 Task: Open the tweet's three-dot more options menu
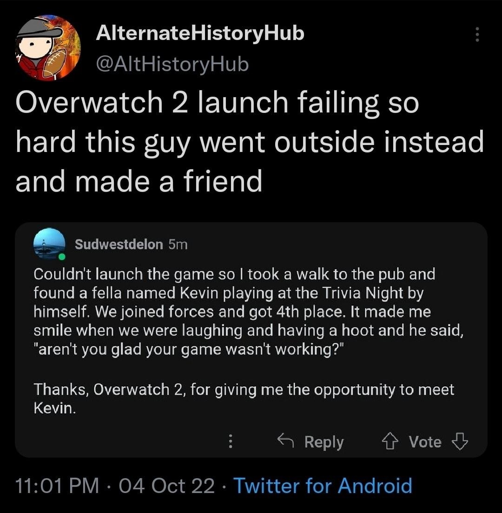[476, 34]
